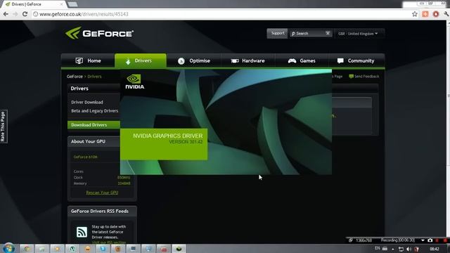
Task: Open the Chrome wrench menu
Action: [x=446, y=14]
